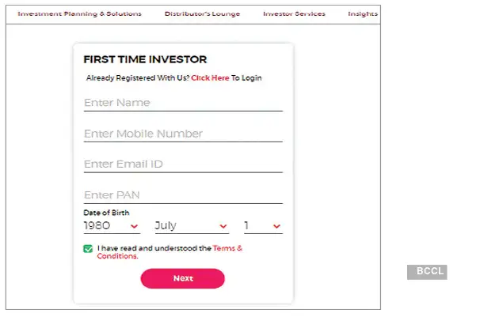Click the red chevron beside year 1980

[x=134, y=227]
